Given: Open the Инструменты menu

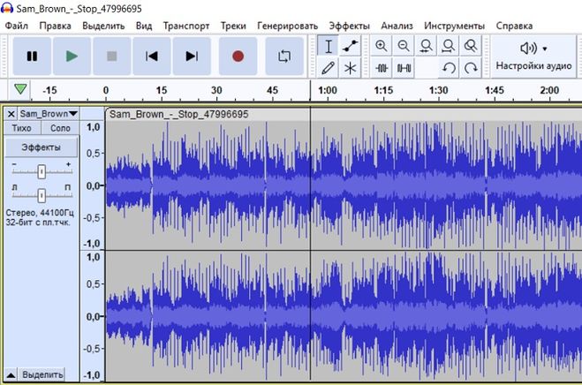Looking at the screenshot, I should point(454,26).
